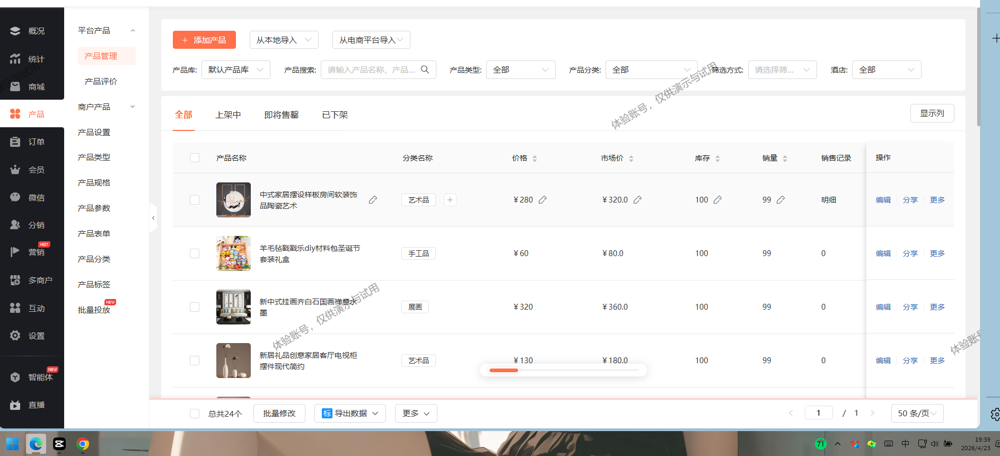Check the 新中式挂画 product row checkbox
Viewport: 1000px width, 456px height.
[195, 307]
